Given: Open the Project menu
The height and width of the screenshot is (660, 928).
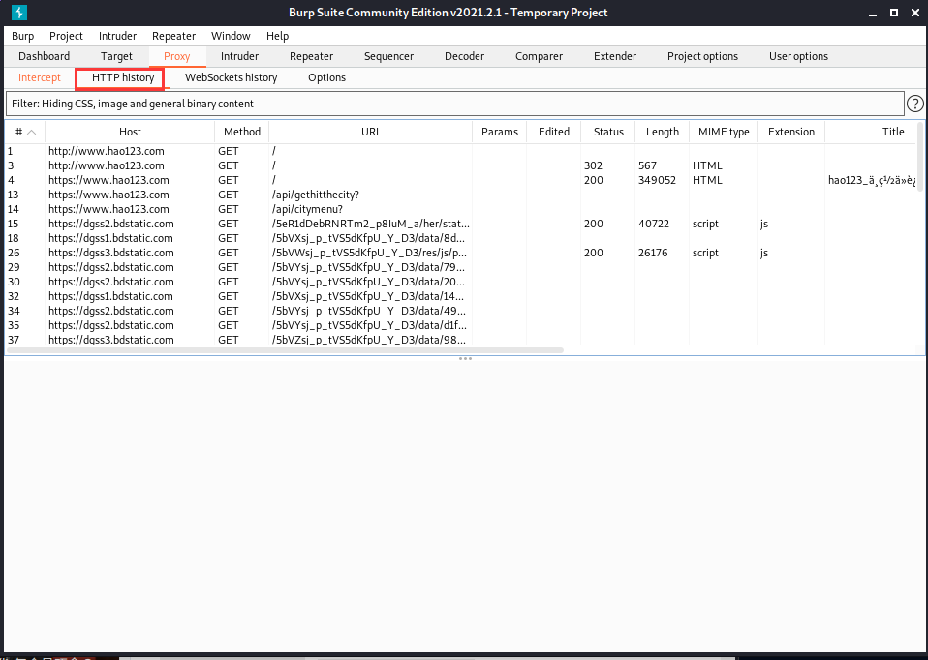Looking at the screenshot, I should click(66, 36).
